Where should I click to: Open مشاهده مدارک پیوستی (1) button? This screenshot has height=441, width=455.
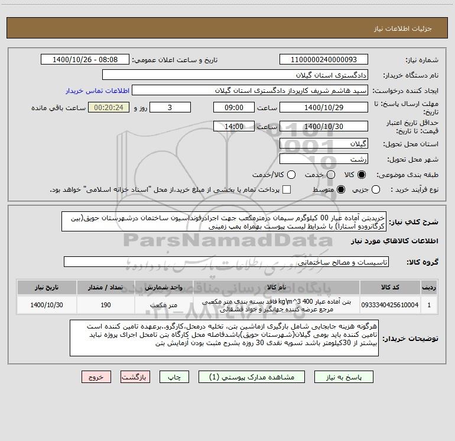click(252, 377)
